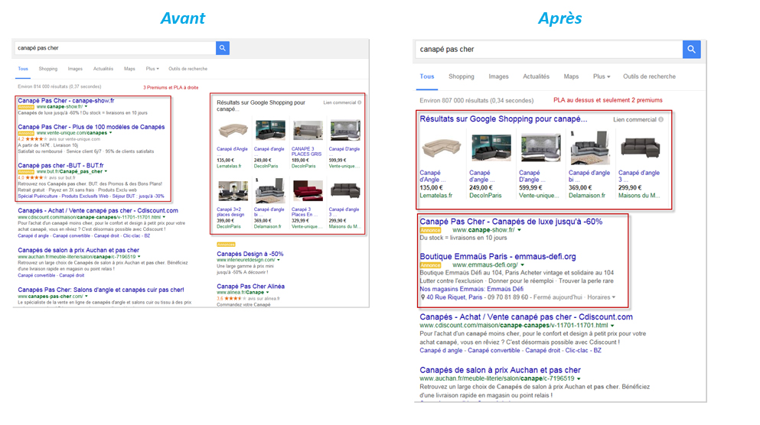
Task: Open Boutique Emmaüs Paris - emmaus-defi.org ad
Action: 497,257
